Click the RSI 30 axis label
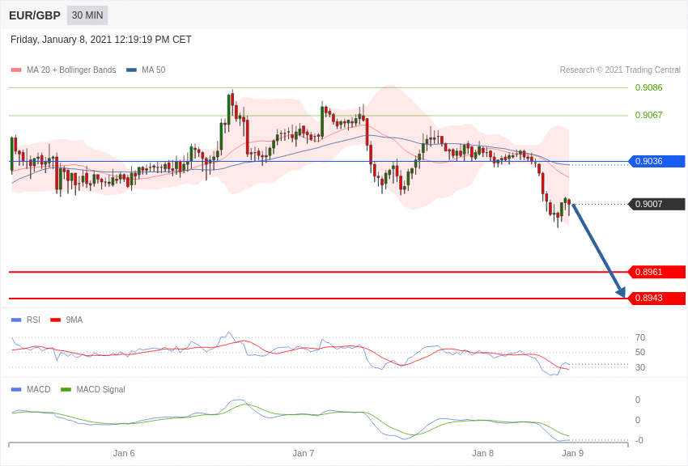This screenshot has height=466, width=688. click(640, 367)
